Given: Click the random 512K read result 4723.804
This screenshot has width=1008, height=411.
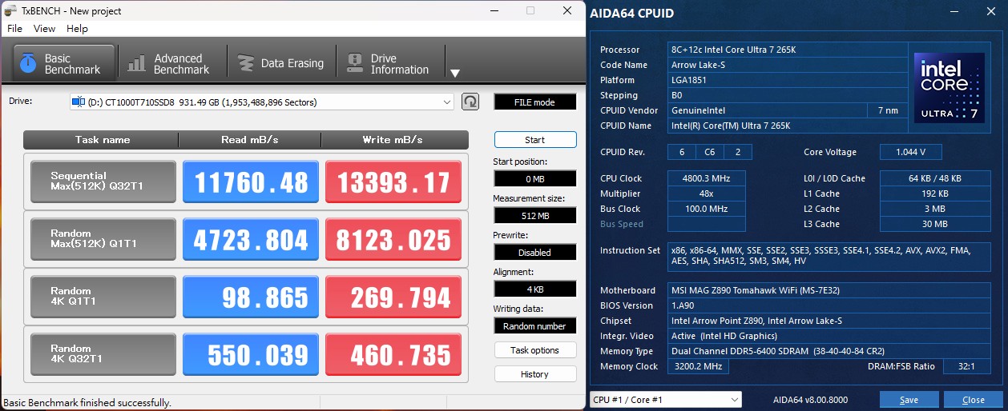Looking at the screenshot, I should (250, 239).
